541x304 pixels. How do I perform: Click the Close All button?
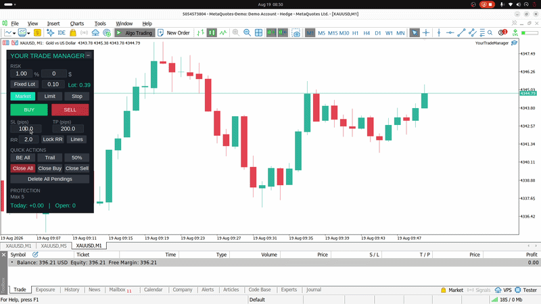[x=23, y=168]
